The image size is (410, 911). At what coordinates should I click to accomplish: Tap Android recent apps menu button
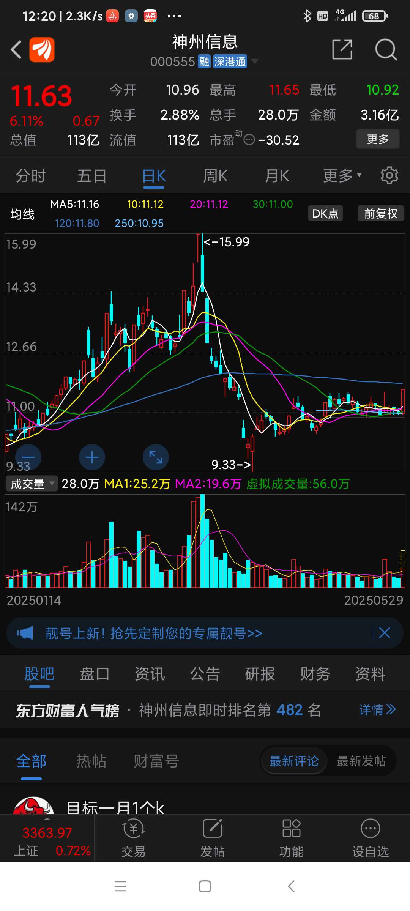tap(120, 886)
